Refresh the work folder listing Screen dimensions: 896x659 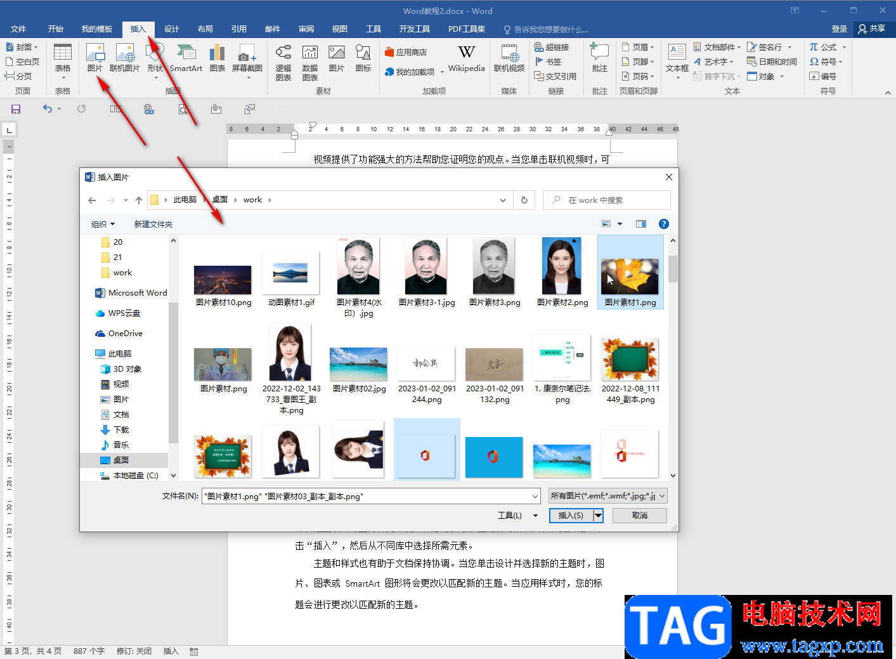[x=524, y=200]
